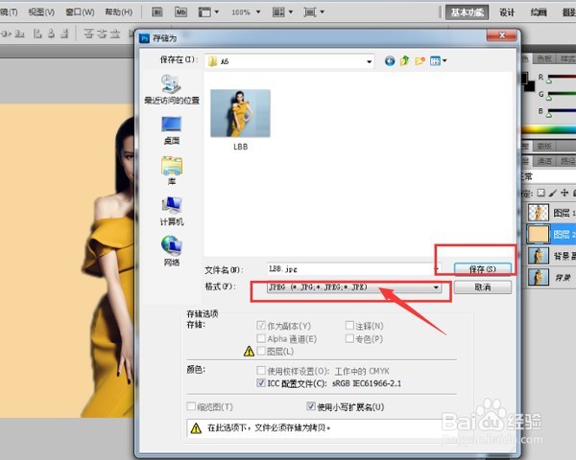Go up one folder level

pyautogui.click(x=404, y=60)
